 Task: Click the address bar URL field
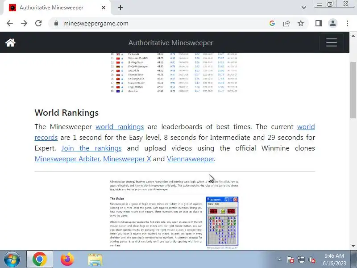pyautogui.click(x=159, y=23)
